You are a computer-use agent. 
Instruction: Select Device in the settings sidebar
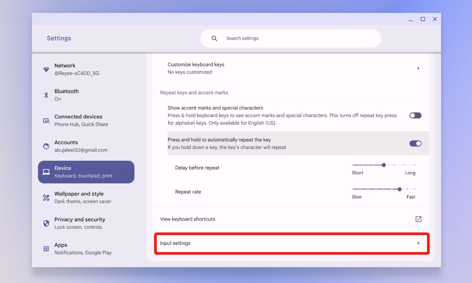pos(86,172)
